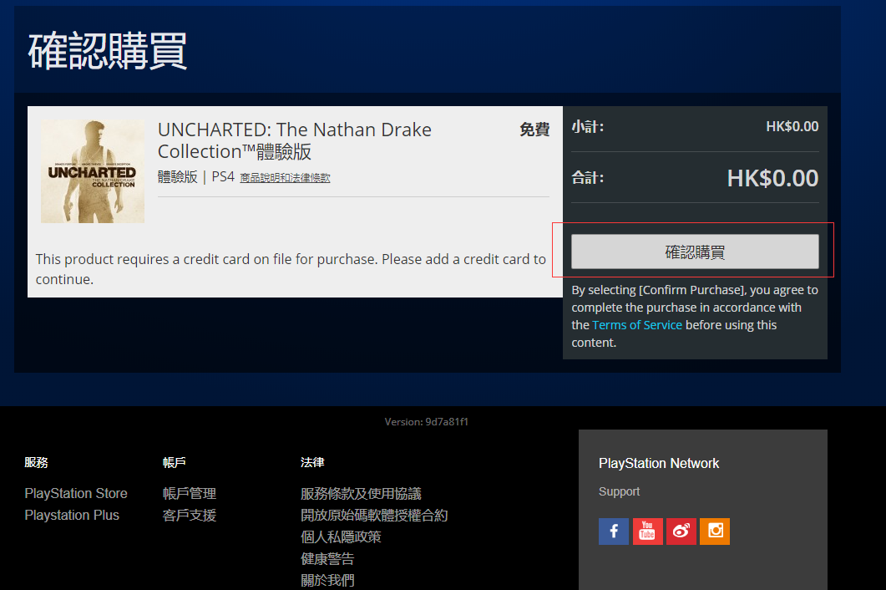Image resolution: width=886 pixels, height=590 pixels.
Task: Open 帳戶管理 account management link
Action: [x=190, y=493]
